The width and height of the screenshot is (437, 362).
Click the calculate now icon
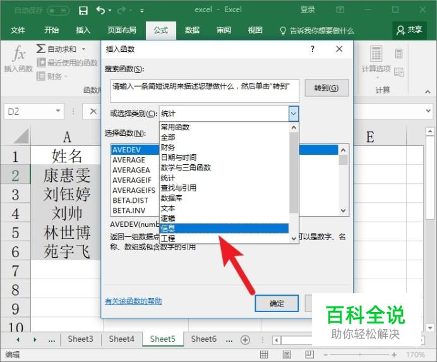pos(399,54)
